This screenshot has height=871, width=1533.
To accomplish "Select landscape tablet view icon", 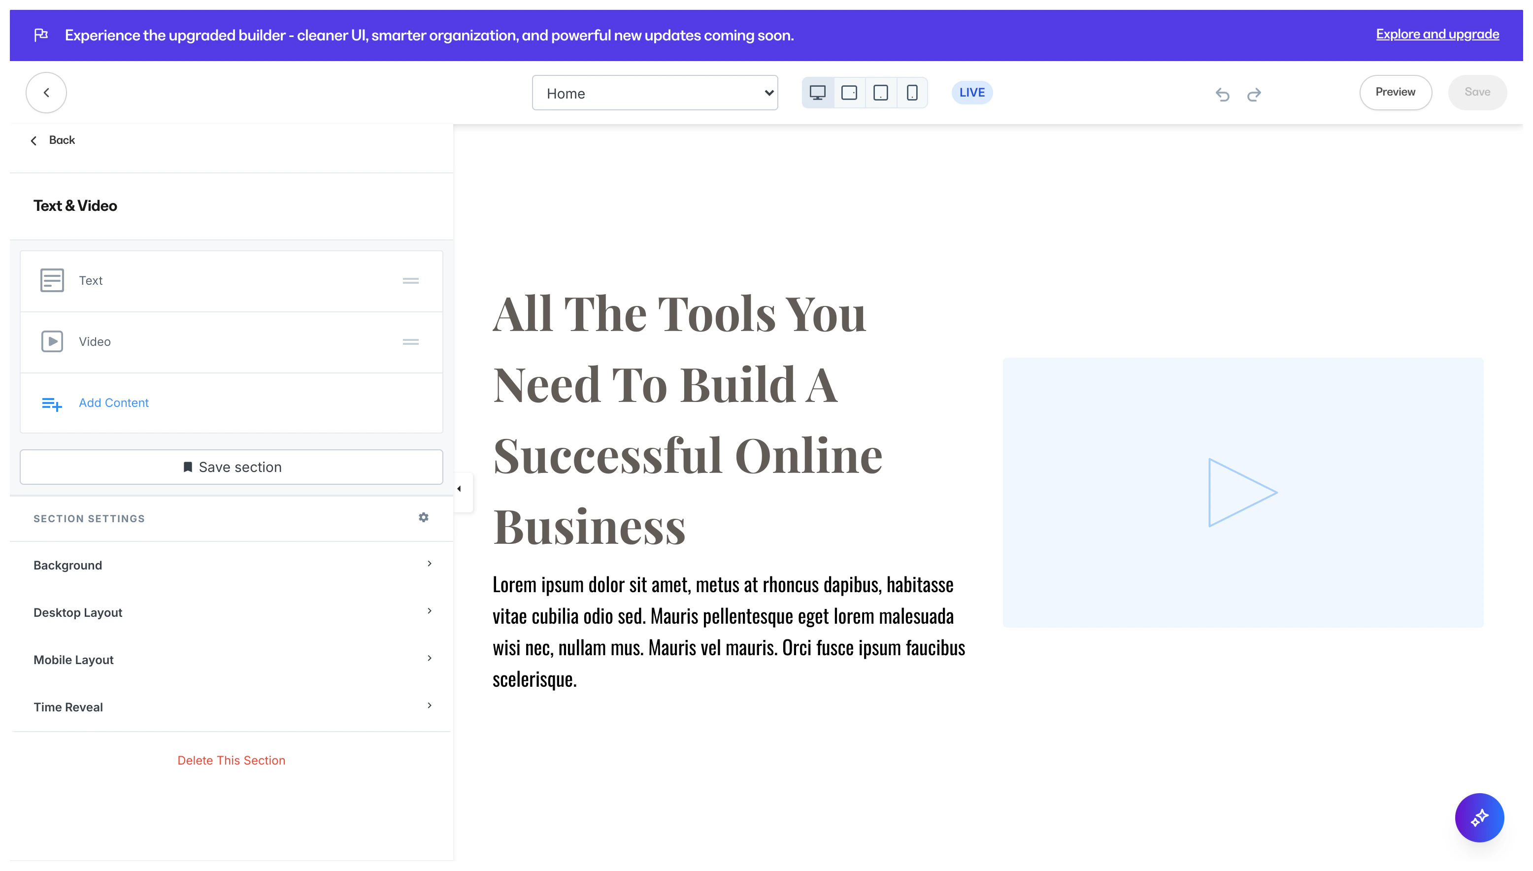I will coord(849,93).
